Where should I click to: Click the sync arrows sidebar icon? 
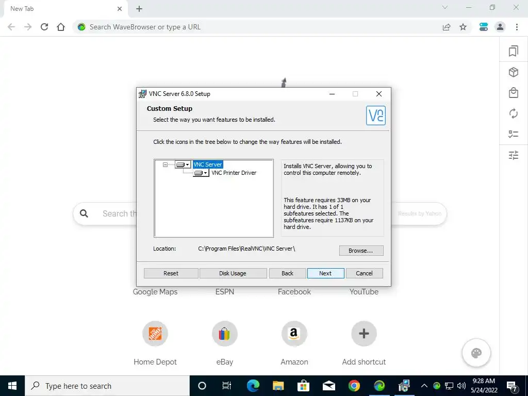click(x=514, y=113)
